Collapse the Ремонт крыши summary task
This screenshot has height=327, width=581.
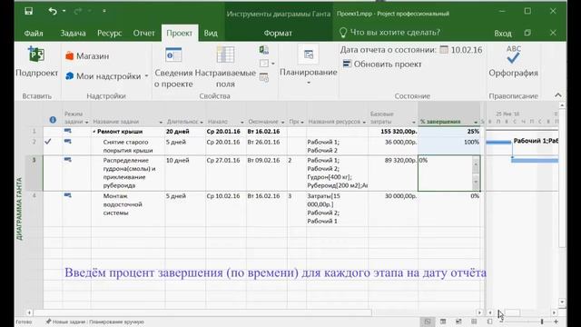click(x=94, y=132)
